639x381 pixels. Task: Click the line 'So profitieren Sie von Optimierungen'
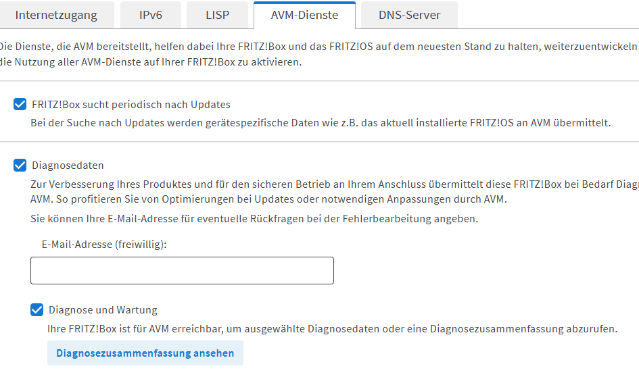[x=281, y=199]
